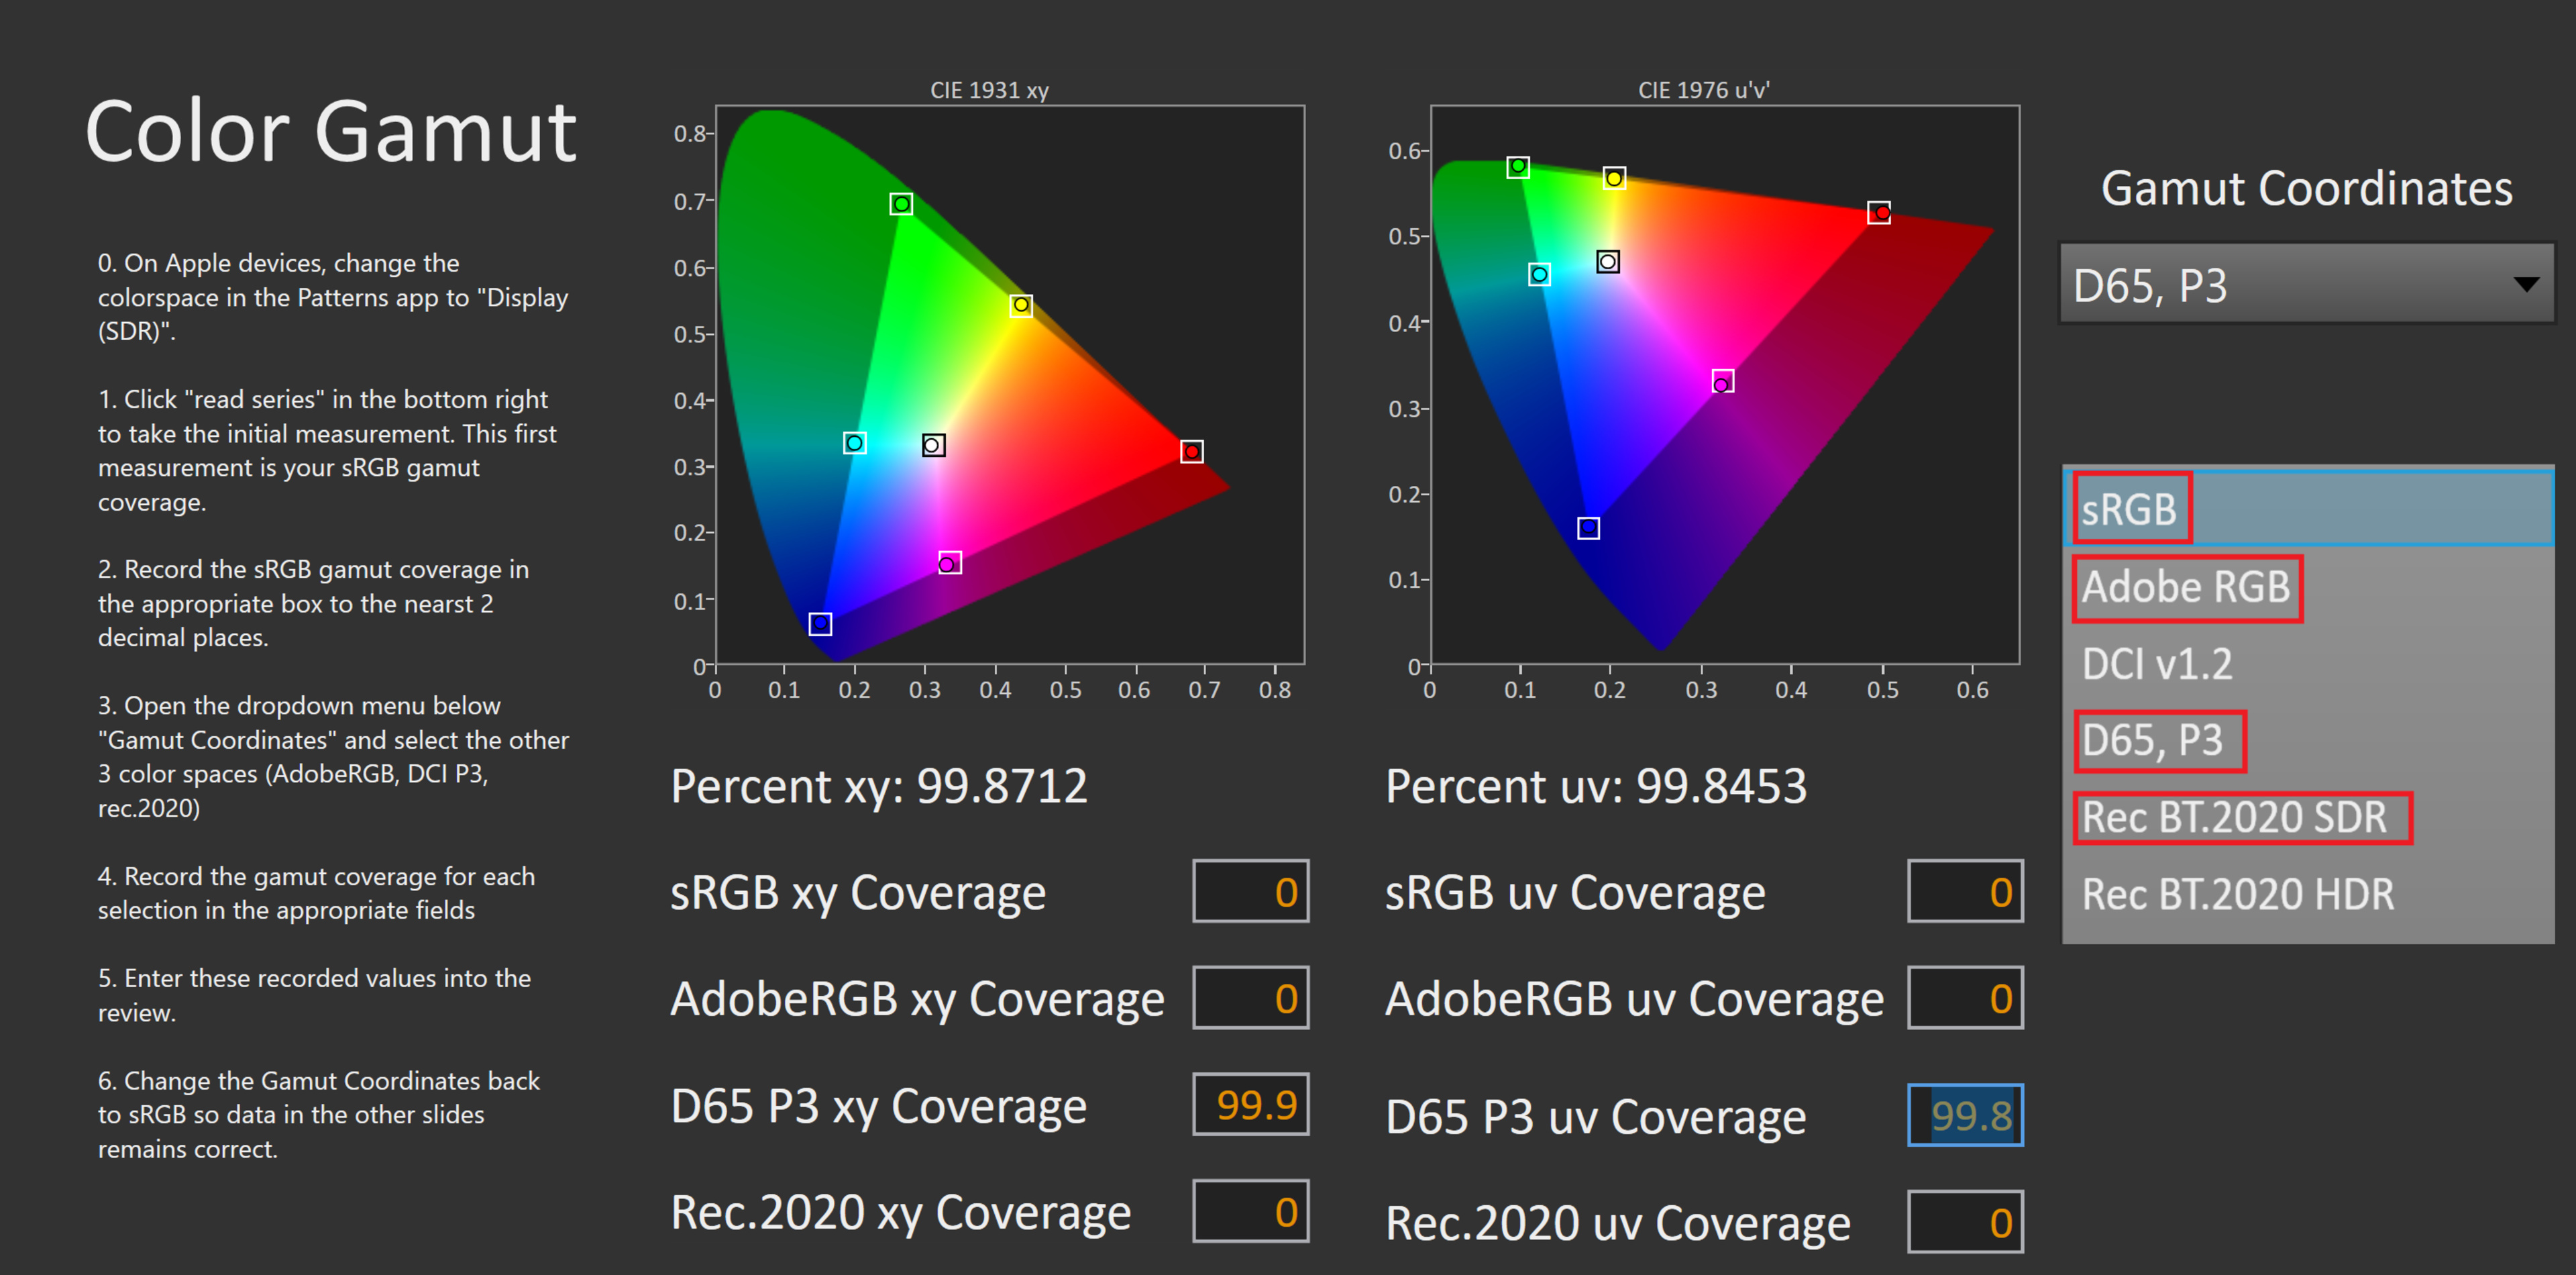2576x1275 pixels.
Task: Click blue primary marker on xy chart
Action: 820,624
